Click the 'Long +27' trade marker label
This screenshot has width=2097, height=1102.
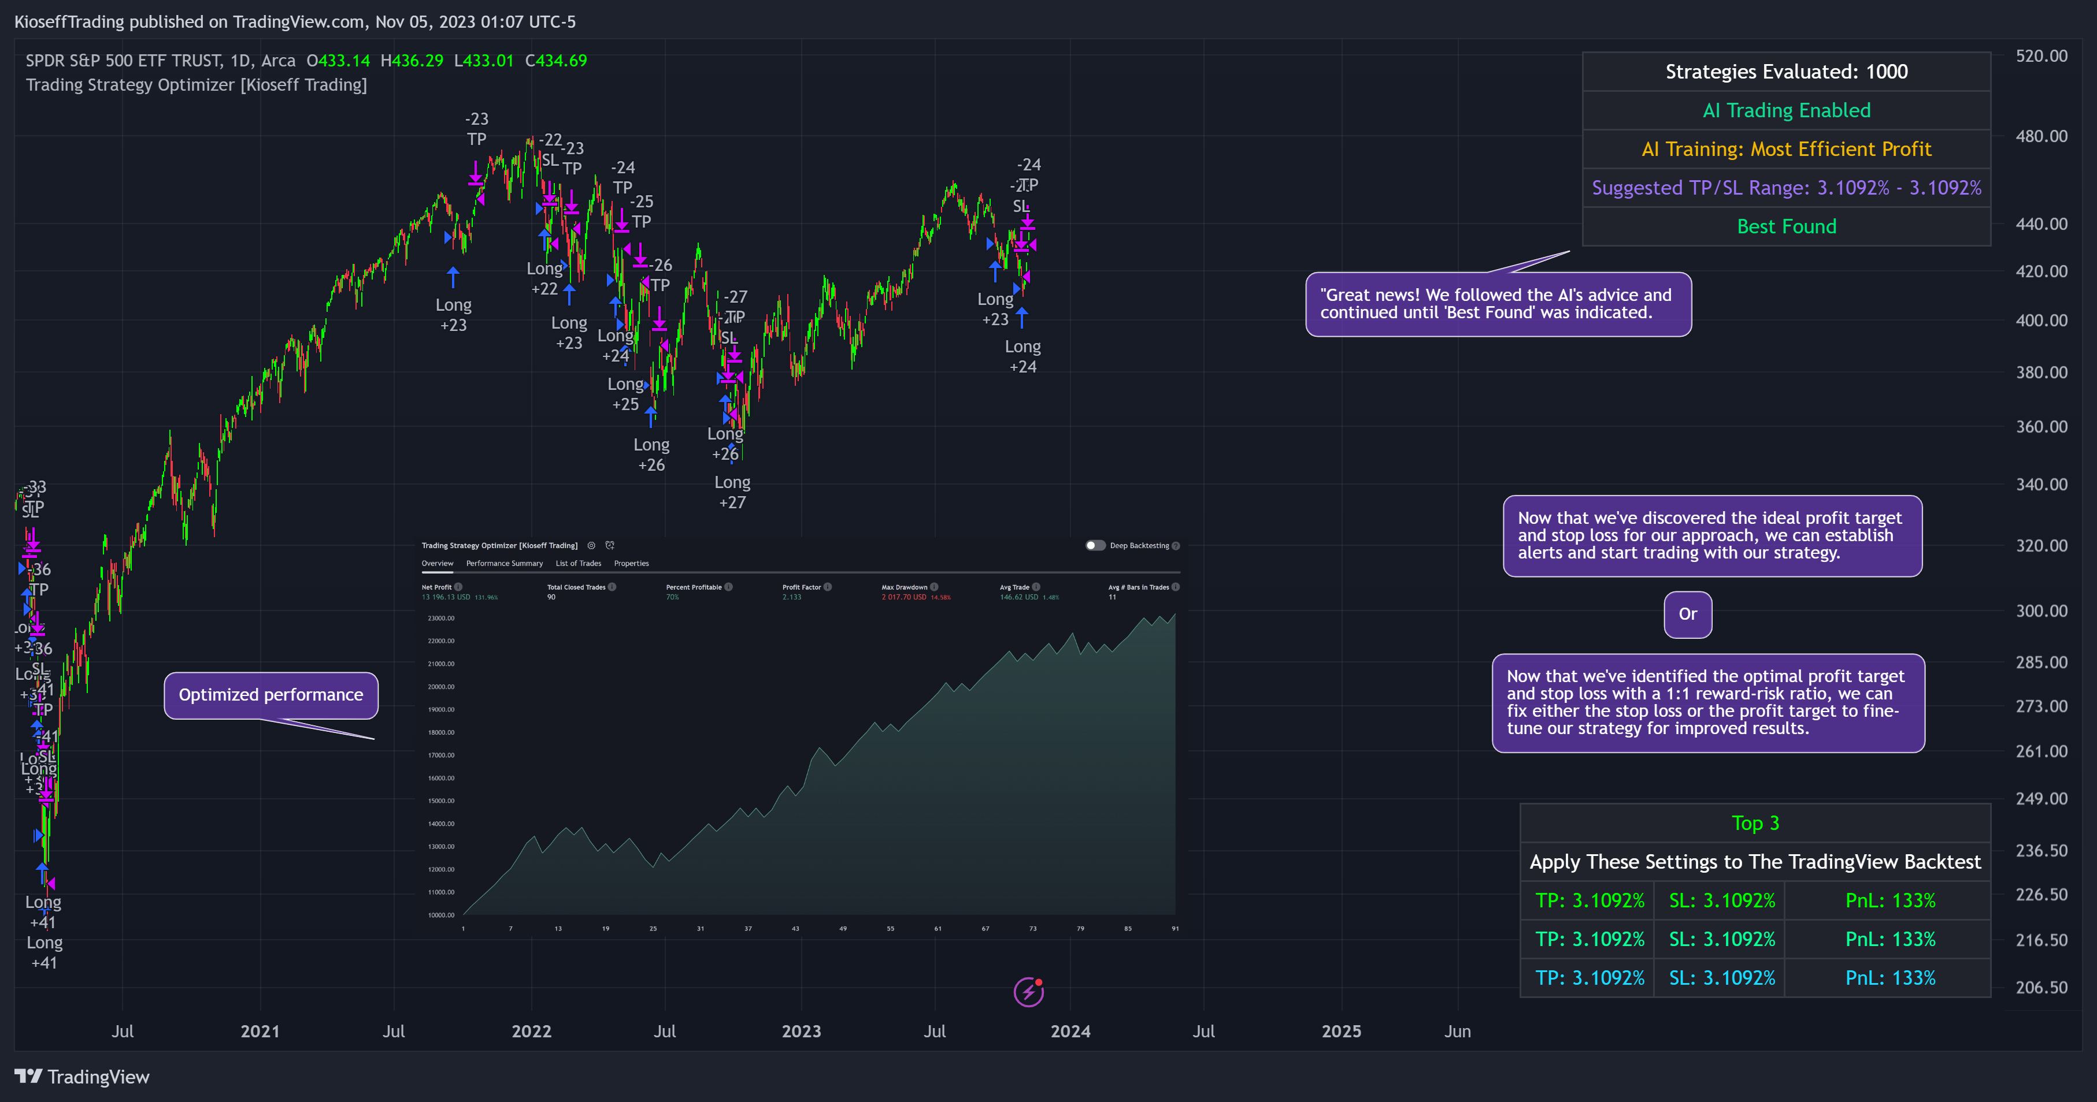point(732,492)
